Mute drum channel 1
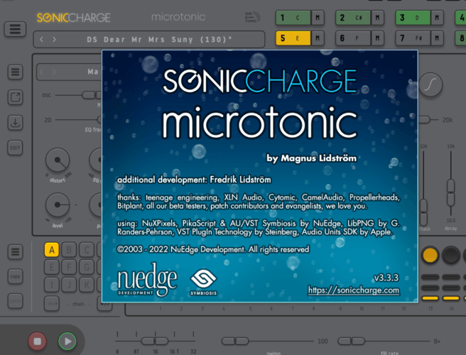 coord(318,18)
